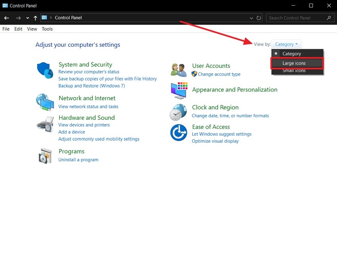Viewport: 337px width, 256px height.
Task: Click the search magnifier icon
Action: coord(329,18)
